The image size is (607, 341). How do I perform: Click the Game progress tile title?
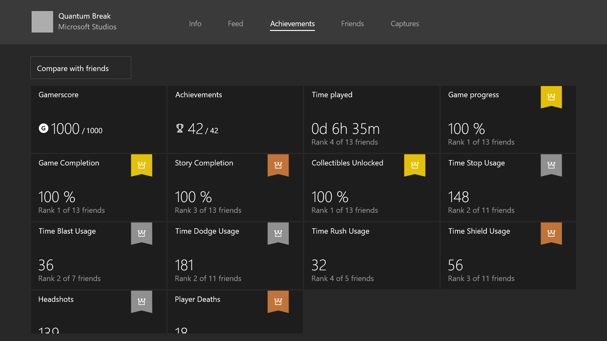coord(474,95)
